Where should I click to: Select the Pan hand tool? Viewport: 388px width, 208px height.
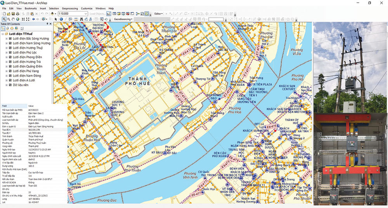[13, 19]
